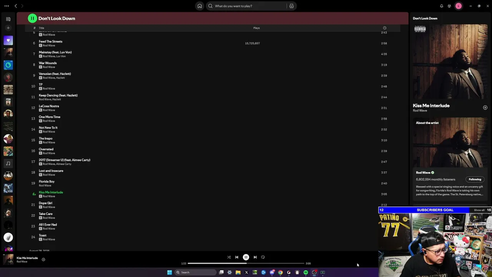Image resolution: width=492 pixels, height=277 pixels.
Task: Pause the album using the green header button
Action: [32, 18]
